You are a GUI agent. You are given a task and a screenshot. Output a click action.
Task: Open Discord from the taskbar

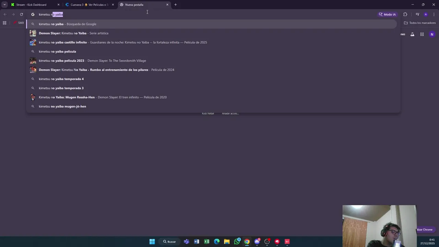(x=257, y=242)
